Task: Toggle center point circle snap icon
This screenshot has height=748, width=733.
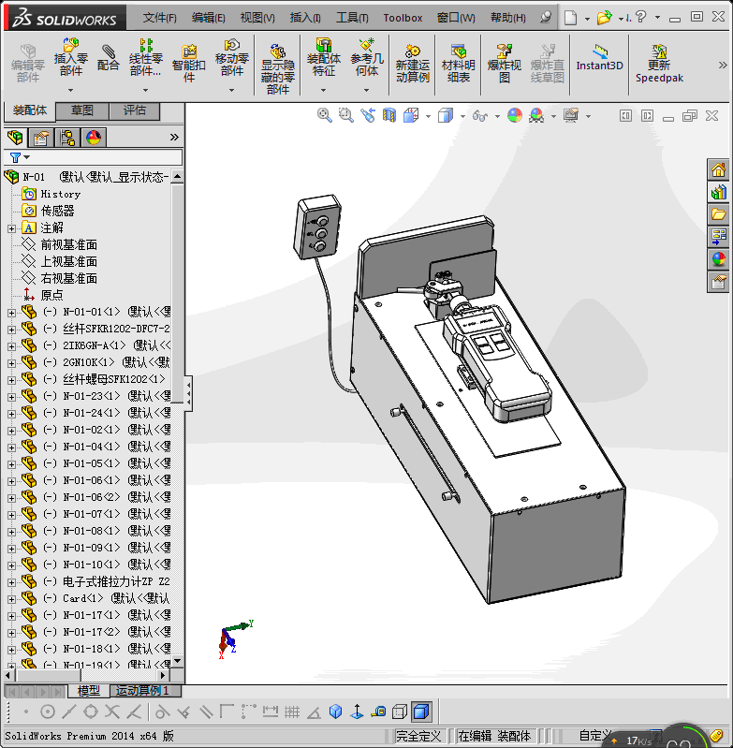Action: [x=47, y=711]
